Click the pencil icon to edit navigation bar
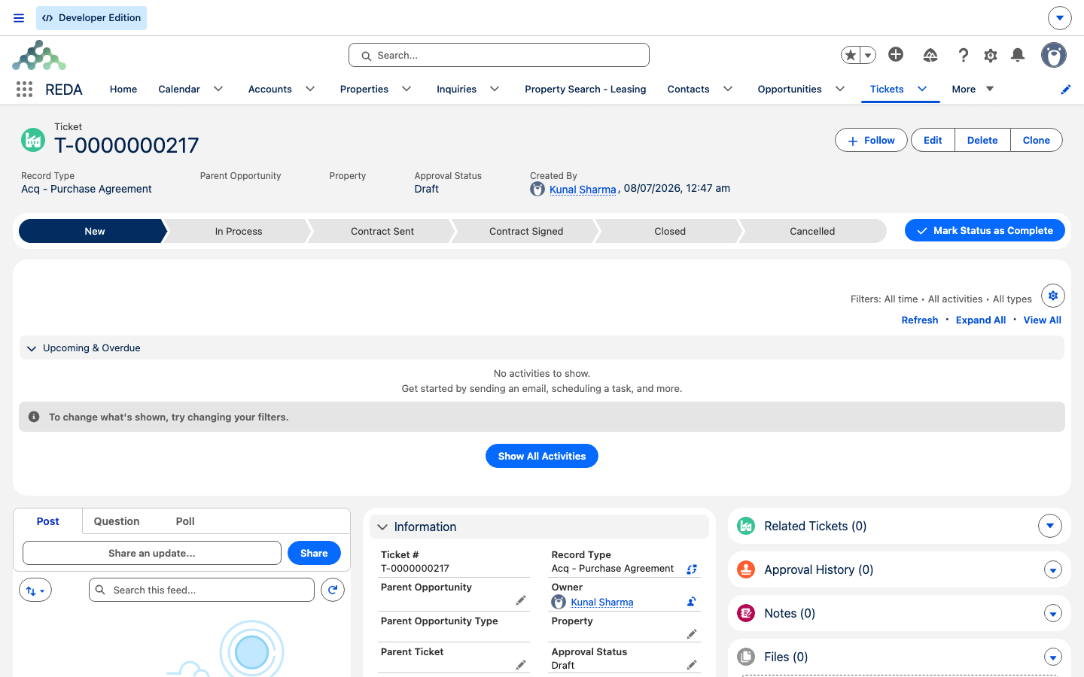 point(1066,90)
